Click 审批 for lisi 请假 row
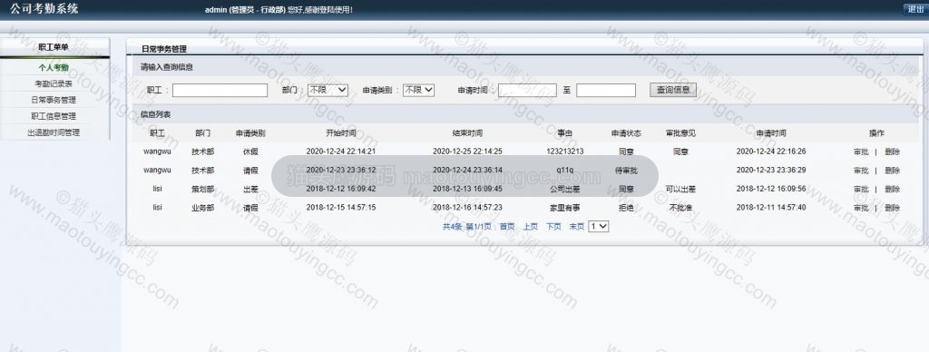The height and width of the screenshot is (352, 929). click(861, 208)
